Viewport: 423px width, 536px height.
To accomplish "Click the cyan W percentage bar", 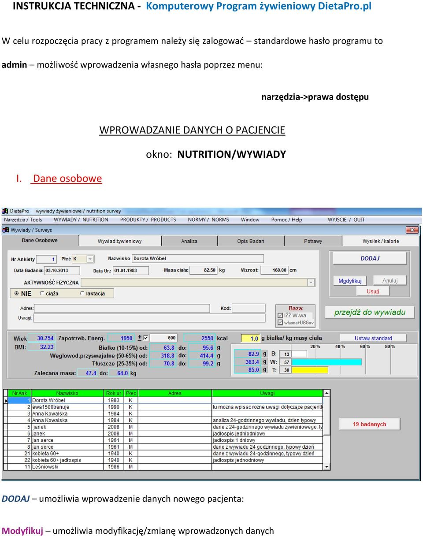I will 327,362.
